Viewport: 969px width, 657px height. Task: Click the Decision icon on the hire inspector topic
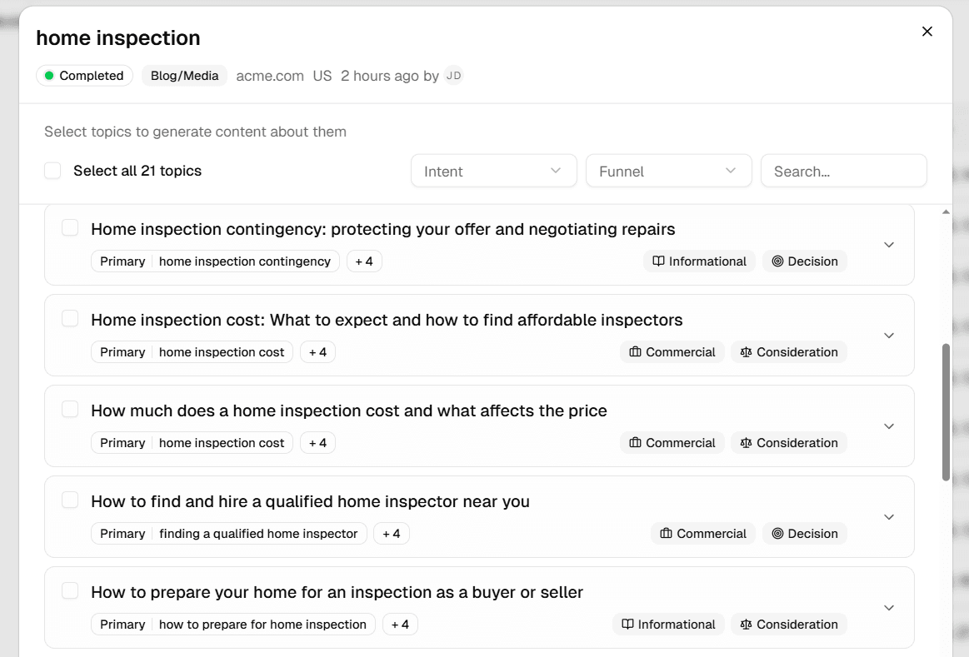779,533
